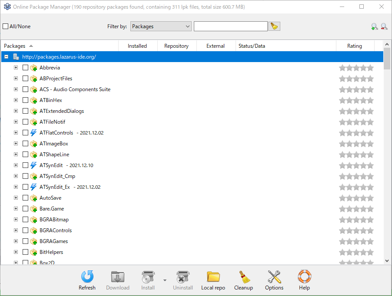Screen dimensions: 392x296
Task: Click the External column header
Action: point(216,46)
